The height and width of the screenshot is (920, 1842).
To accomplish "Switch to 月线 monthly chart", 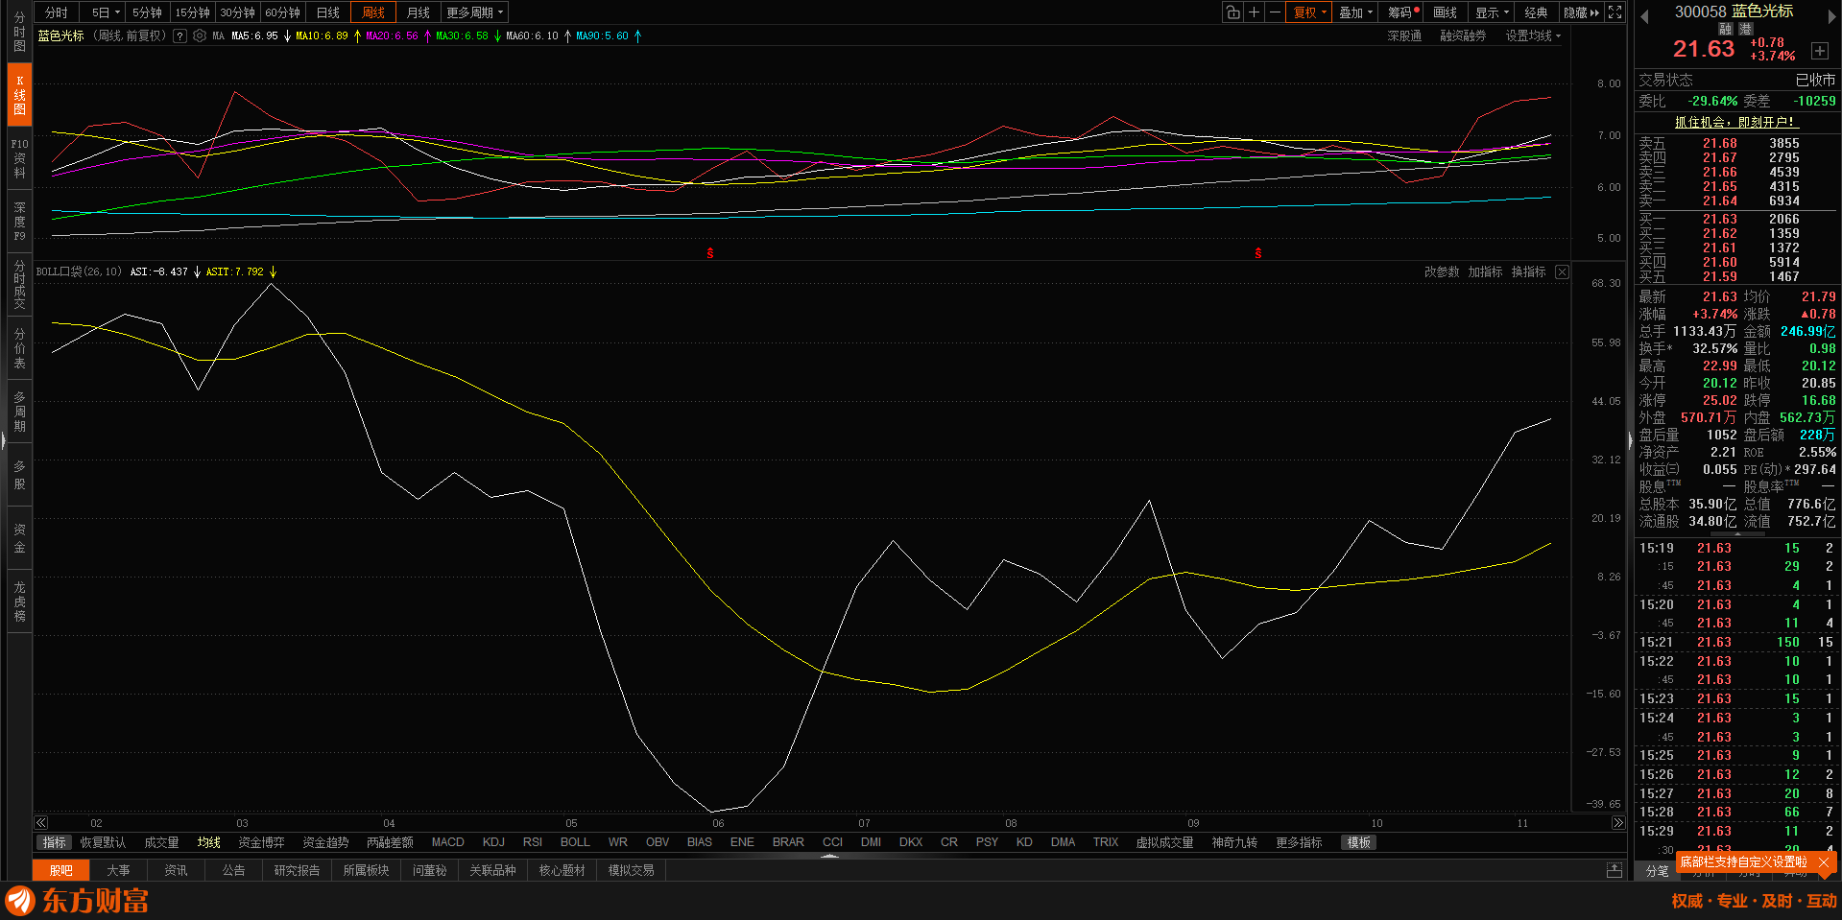I will pyautogui.click(x=419, y=12).
